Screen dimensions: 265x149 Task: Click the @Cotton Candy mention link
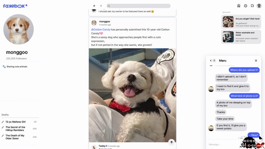(x=101, y=30)
